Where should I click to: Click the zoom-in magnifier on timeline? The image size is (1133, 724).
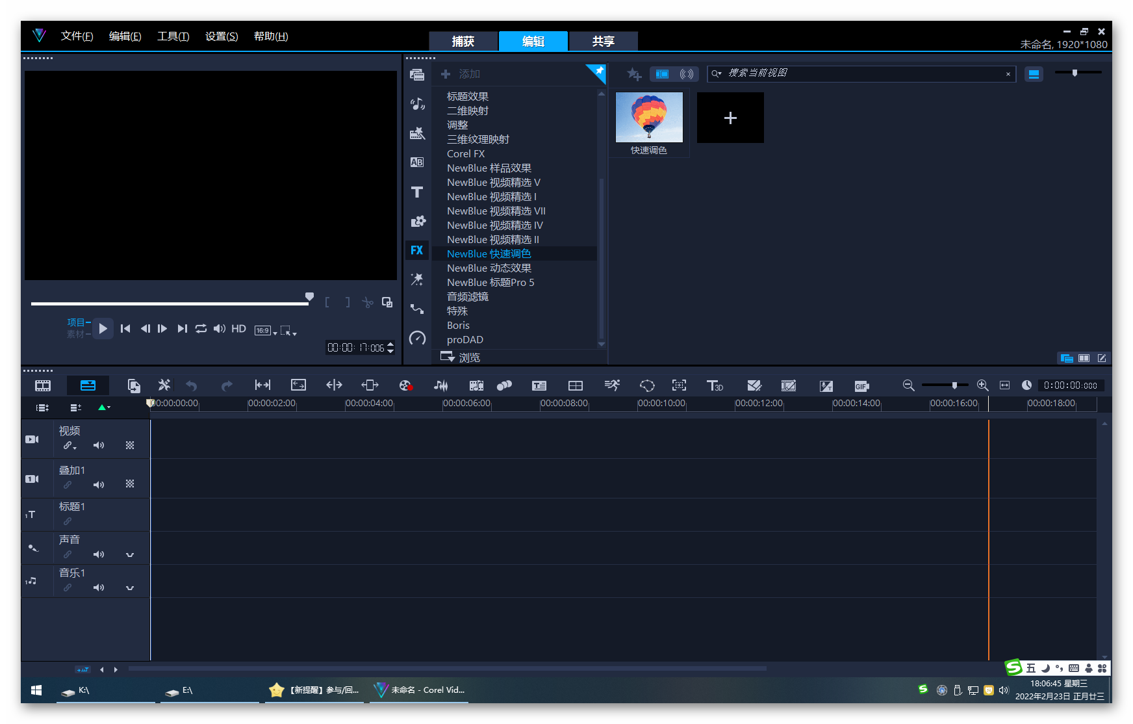point(983,385)
